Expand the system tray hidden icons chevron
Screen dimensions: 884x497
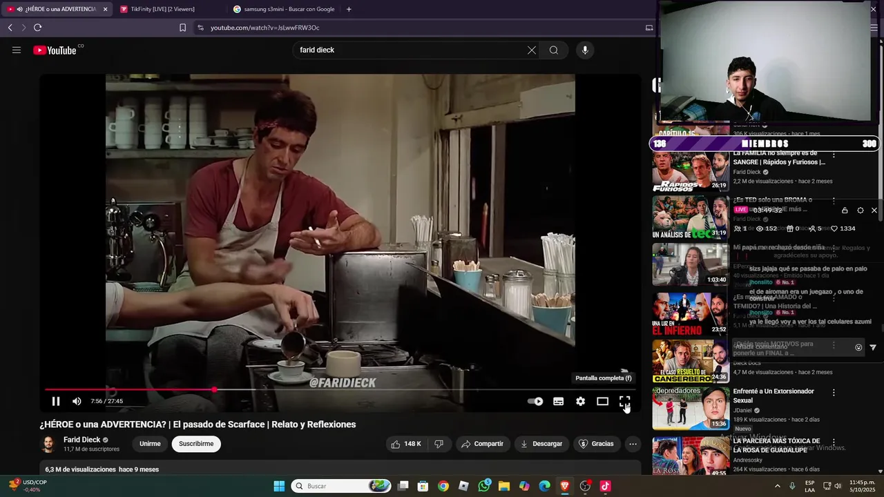coord(777,486)
